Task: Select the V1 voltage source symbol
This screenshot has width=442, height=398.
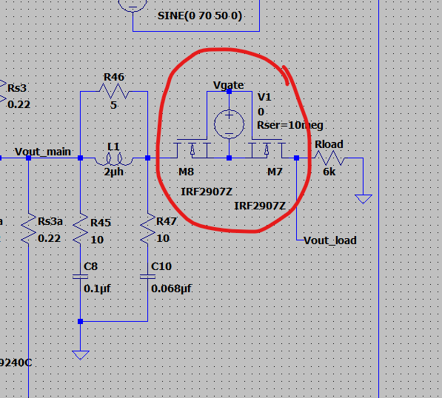Action: pyautogui.click(x=229, y=124)
